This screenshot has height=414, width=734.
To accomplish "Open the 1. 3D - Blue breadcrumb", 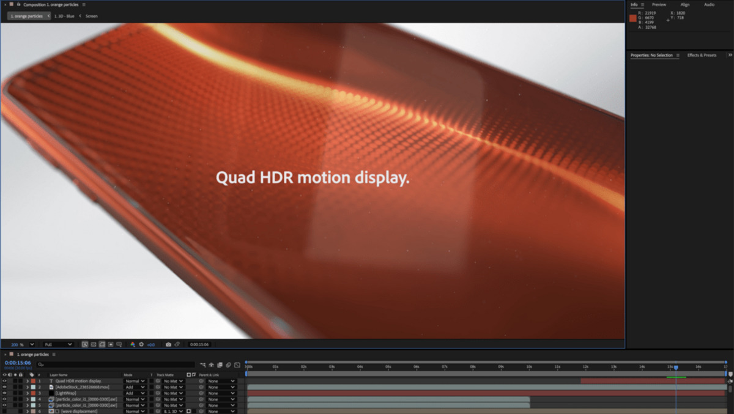I will (64, 16).
